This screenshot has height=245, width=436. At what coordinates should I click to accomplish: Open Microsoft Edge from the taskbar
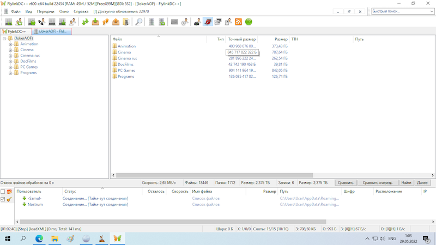coord(39,238)
